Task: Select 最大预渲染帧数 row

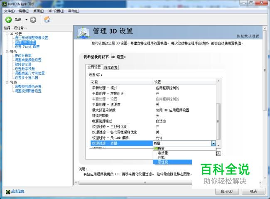Action: (x=153, y=110)
